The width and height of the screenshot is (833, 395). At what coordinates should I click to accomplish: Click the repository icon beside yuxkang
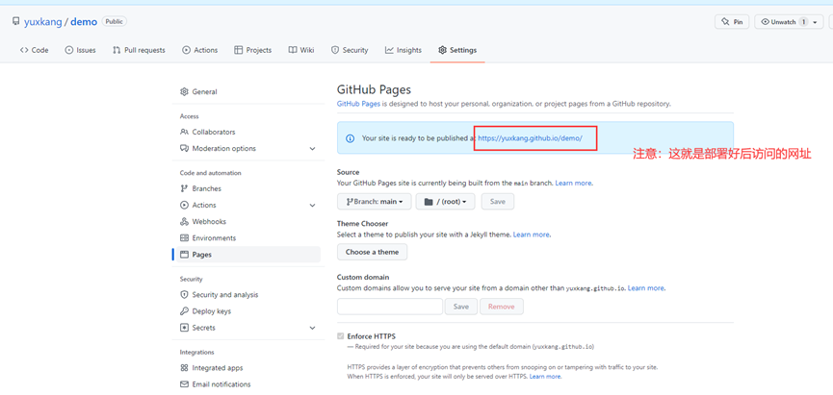[16, 22]
